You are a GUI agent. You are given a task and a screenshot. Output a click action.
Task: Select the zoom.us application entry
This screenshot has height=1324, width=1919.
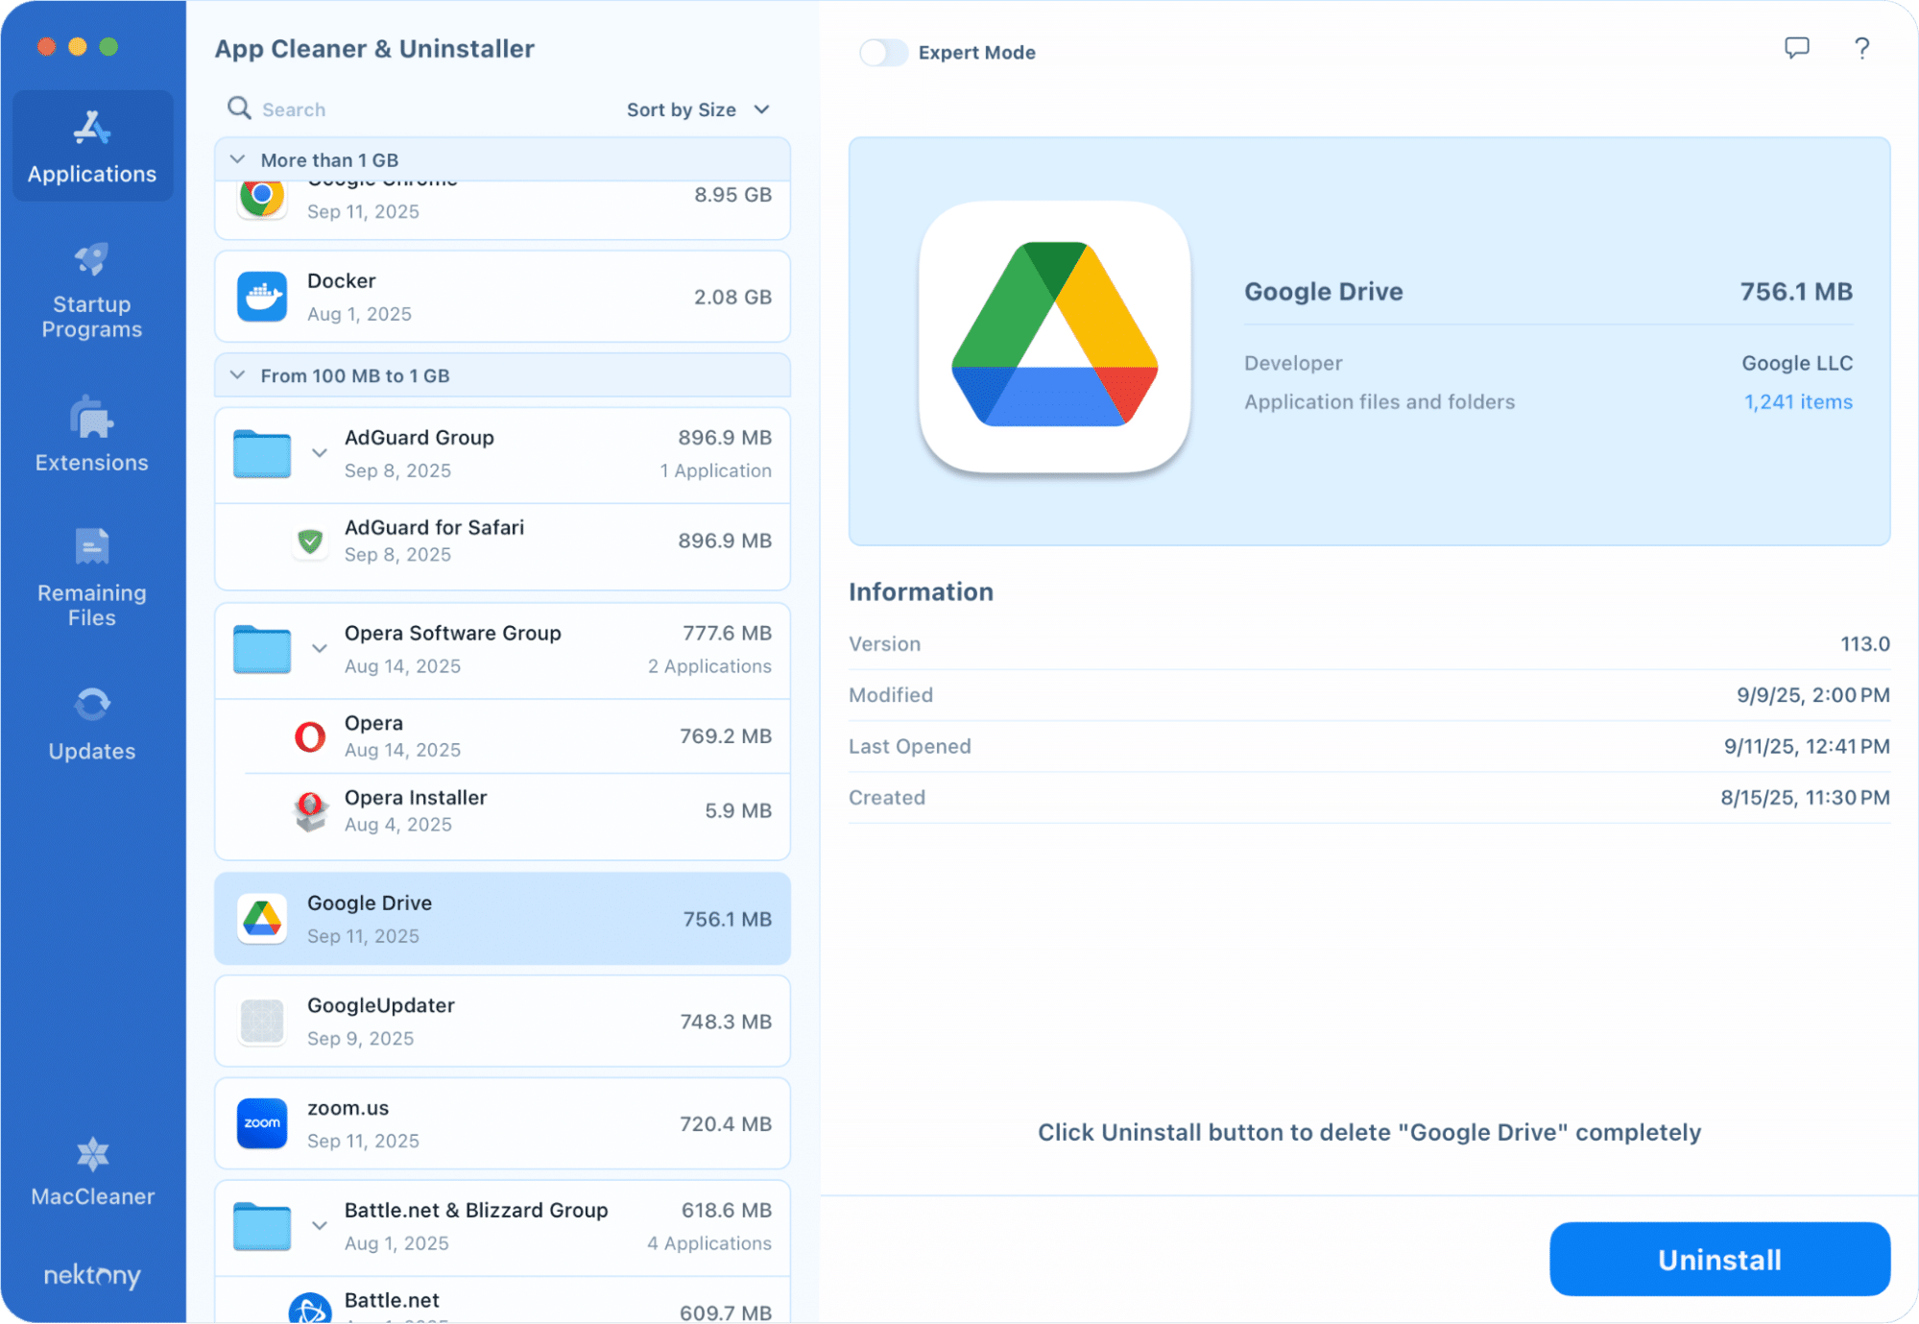coord(502,1123)
